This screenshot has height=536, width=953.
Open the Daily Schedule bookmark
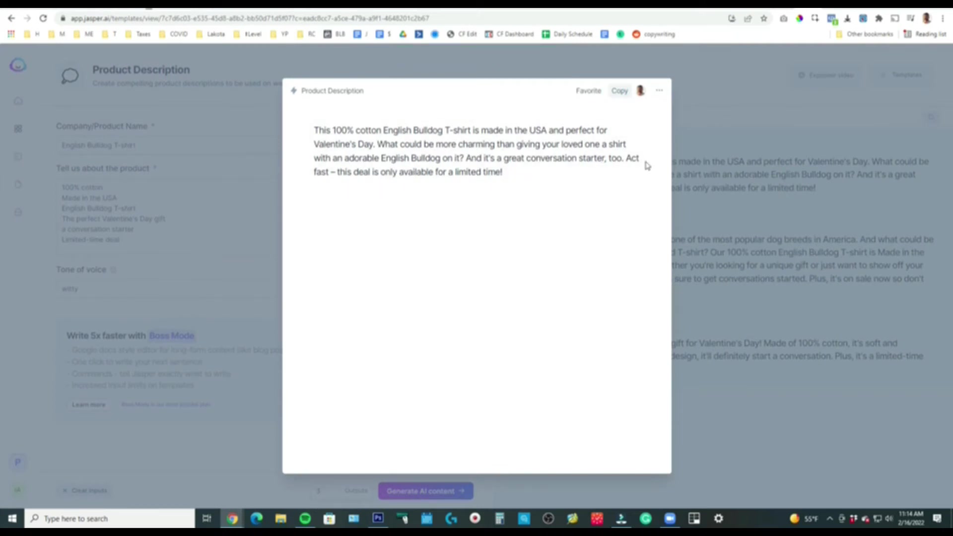point(567,34)
